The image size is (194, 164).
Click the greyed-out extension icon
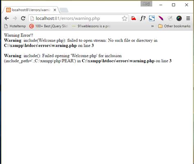[x=170, y=18]
